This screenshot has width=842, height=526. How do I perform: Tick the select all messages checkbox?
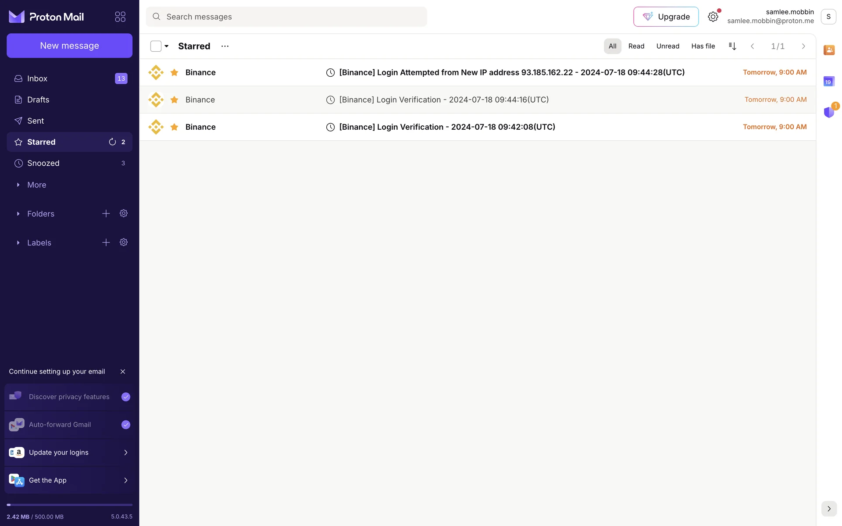[x=156, y=46]
